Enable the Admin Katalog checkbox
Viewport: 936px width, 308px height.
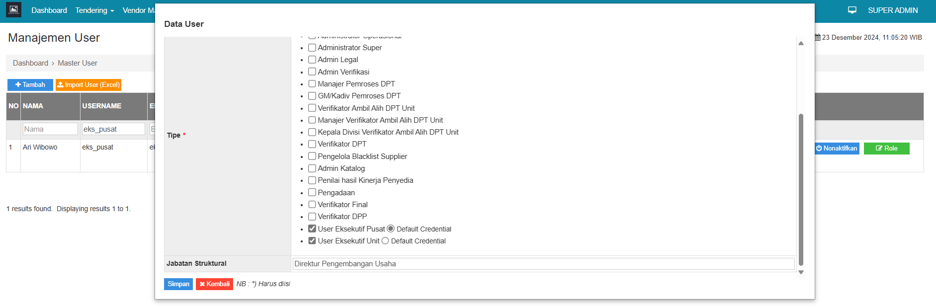[312, 168]
